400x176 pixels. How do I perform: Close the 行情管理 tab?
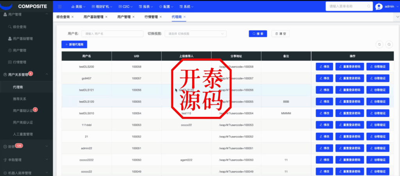pos(161,17)
